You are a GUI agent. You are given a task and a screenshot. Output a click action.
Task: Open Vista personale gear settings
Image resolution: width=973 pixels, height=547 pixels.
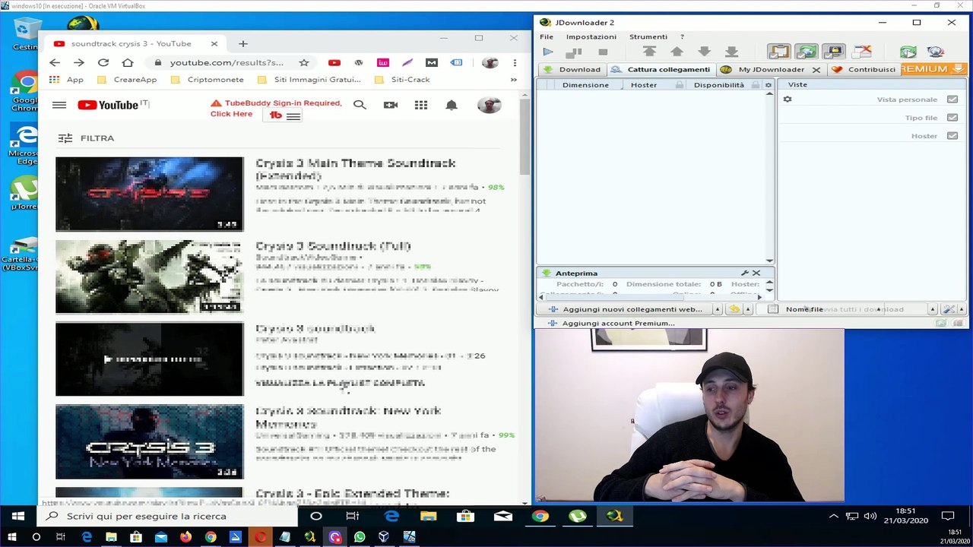click(x=788, y=100)
